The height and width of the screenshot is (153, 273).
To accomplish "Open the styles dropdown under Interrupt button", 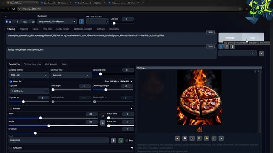I will click(x=238, y=53).
